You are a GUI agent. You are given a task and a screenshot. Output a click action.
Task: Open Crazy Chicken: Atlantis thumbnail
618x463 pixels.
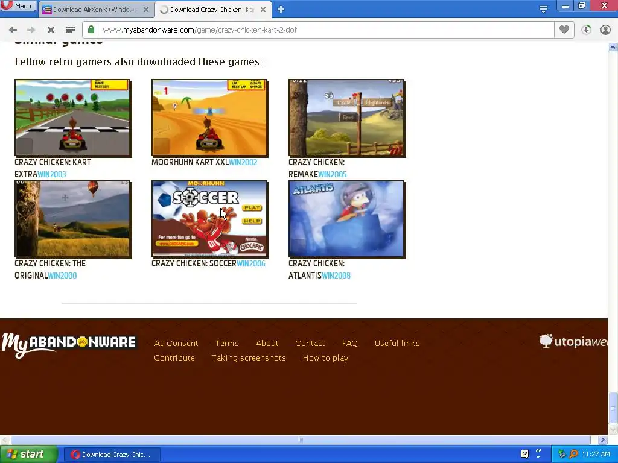click(347, 219)
